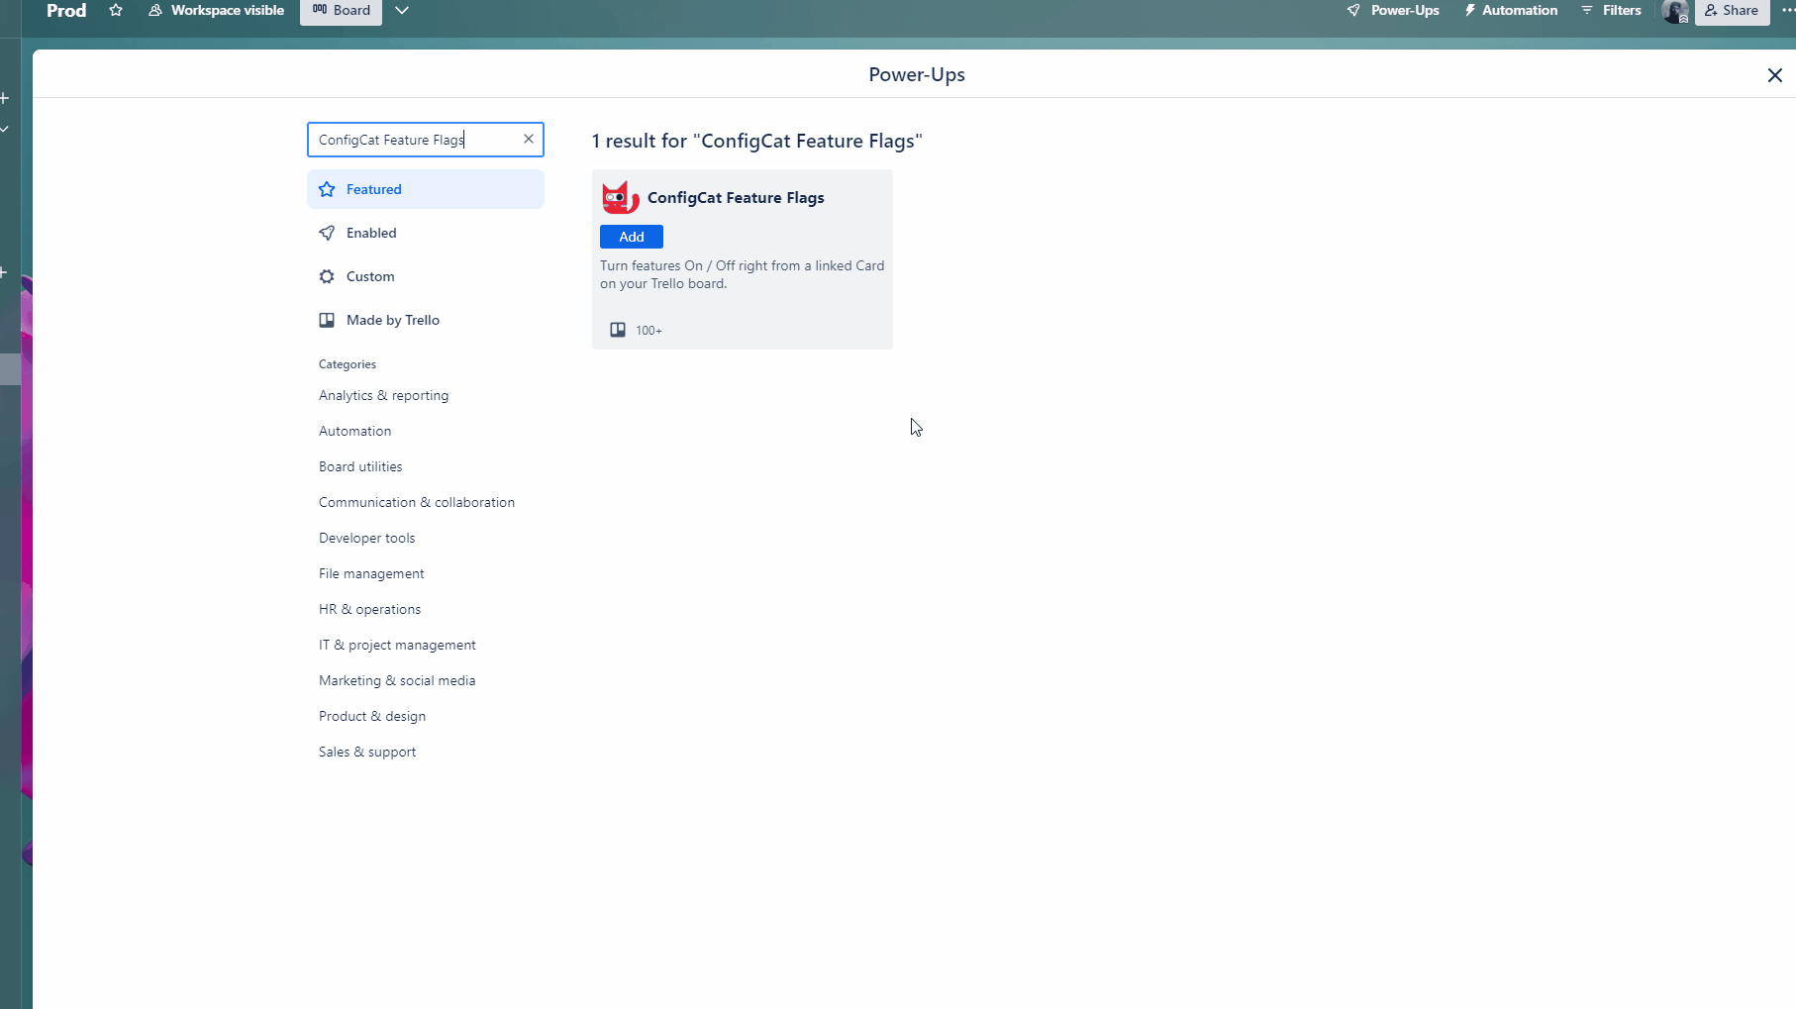Click the Power-Ups search input field
The height and width of the screenshot is (1009, 1796).
(x=416, y=139)
